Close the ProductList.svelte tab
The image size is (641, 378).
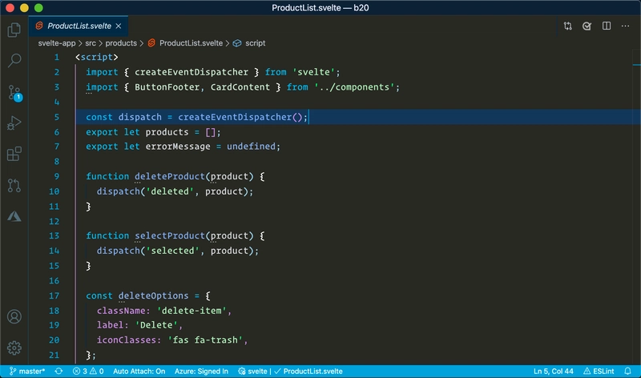(x=119, y=26)
